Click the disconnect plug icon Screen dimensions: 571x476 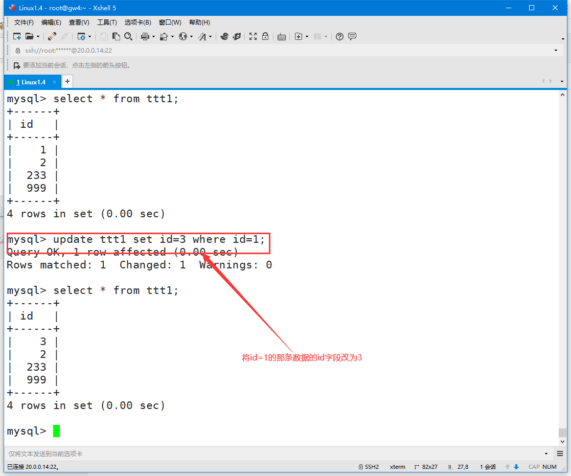tap(64, 36)
